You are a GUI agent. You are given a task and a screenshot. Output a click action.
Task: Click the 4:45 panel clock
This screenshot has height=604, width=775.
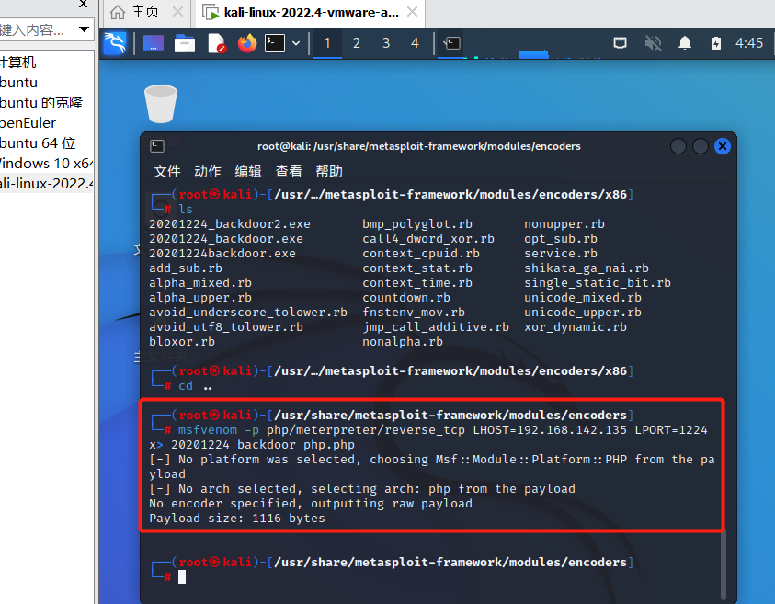[x=749, y=43]
